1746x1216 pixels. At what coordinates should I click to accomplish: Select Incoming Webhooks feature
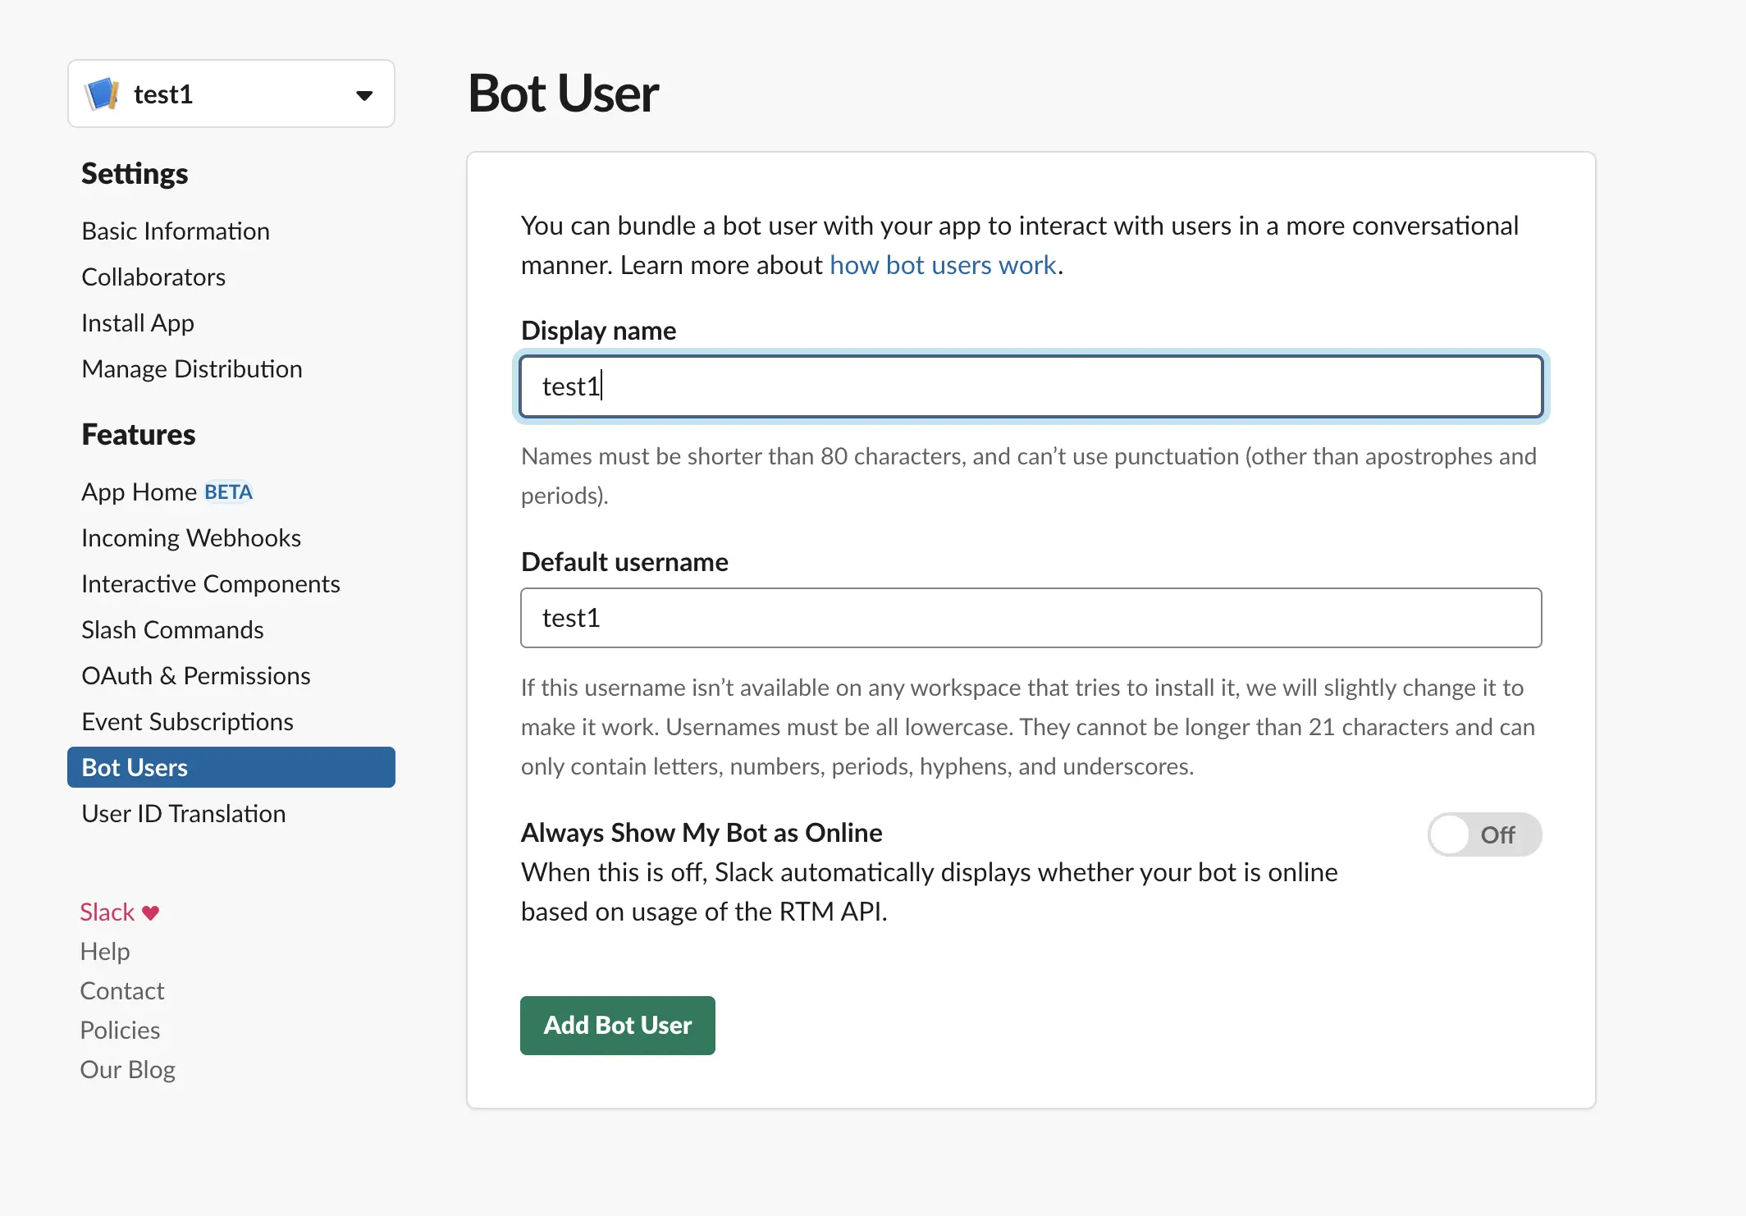tap(191, 537)
